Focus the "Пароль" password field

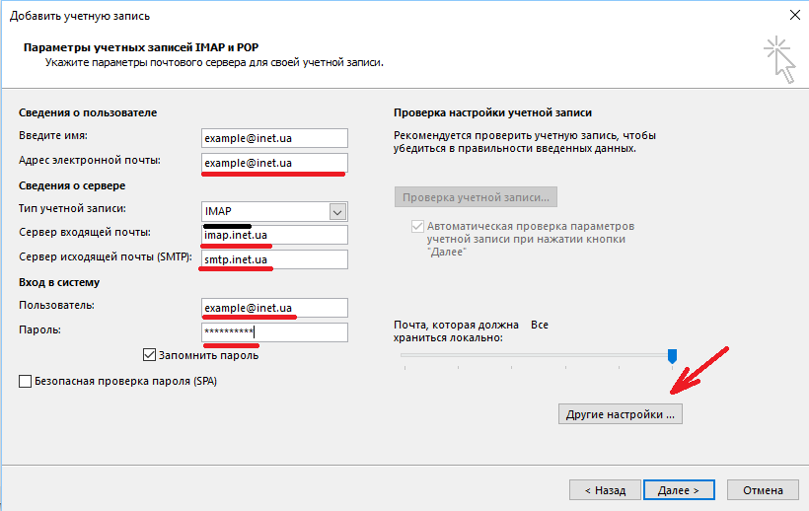coord(274,332)
